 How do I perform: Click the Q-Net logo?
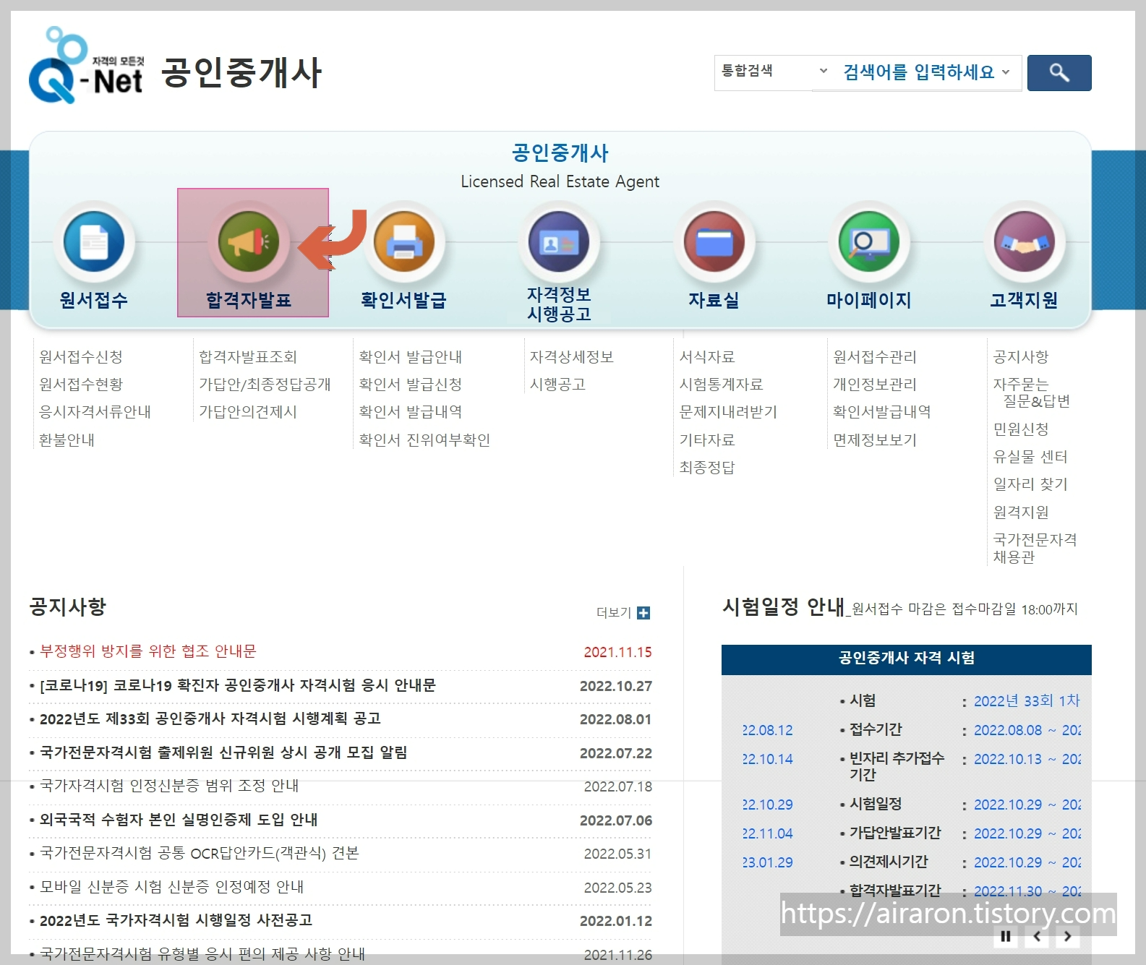point(85,66)
